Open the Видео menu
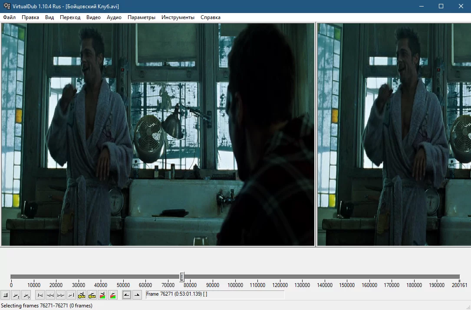This screenshot has width=471, height=310. pyautogui.click(x=93, y=17)
